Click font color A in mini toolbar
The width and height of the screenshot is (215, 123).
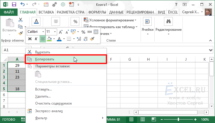tap(59, 39)
